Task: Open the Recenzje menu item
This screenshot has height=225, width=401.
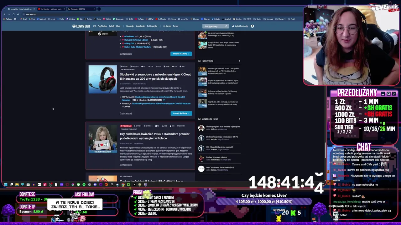Action: click(x=130, y=26)
